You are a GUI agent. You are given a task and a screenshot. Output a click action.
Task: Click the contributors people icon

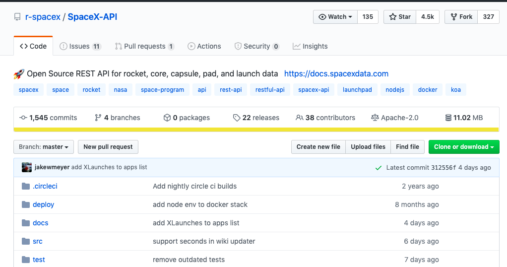tap(299, 118)
